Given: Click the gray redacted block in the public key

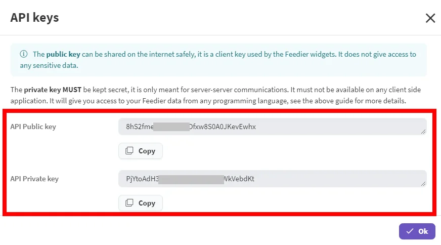Looking at the screenshot, I should tap(171, 127).
